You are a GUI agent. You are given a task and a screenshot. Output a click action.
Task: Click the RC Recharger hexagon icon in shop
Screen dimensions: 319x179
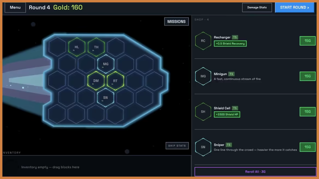(203, 41)
